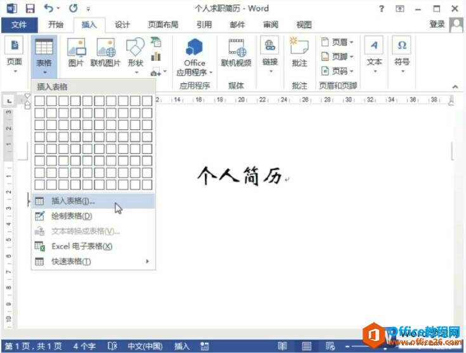Click 第1页,共1页 page indicator
The width and height of the screenshot is (466, 353).
point(34,346)
